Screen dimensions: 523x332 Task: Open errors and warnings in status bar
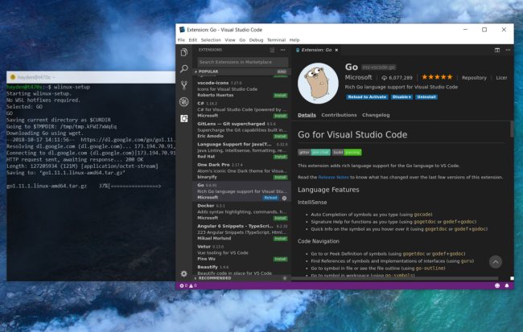[x=188, y=285]
